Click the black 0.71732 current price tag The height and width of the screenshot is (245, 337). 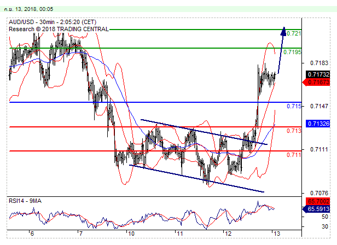[318, 74]
